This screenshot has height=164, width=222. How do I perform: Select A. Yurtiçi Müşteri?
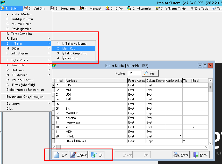click(x=26, y=14)
